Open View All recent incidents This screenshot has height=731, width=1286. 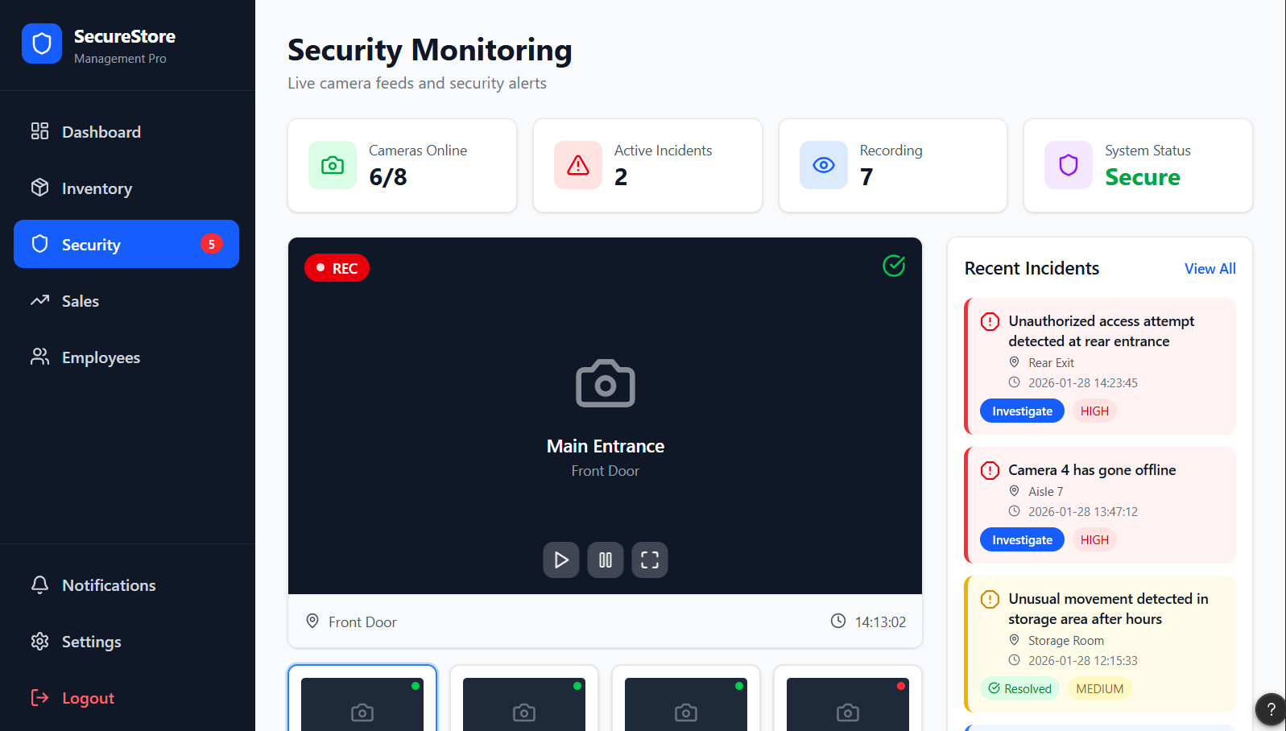(x=1210, y=269)
